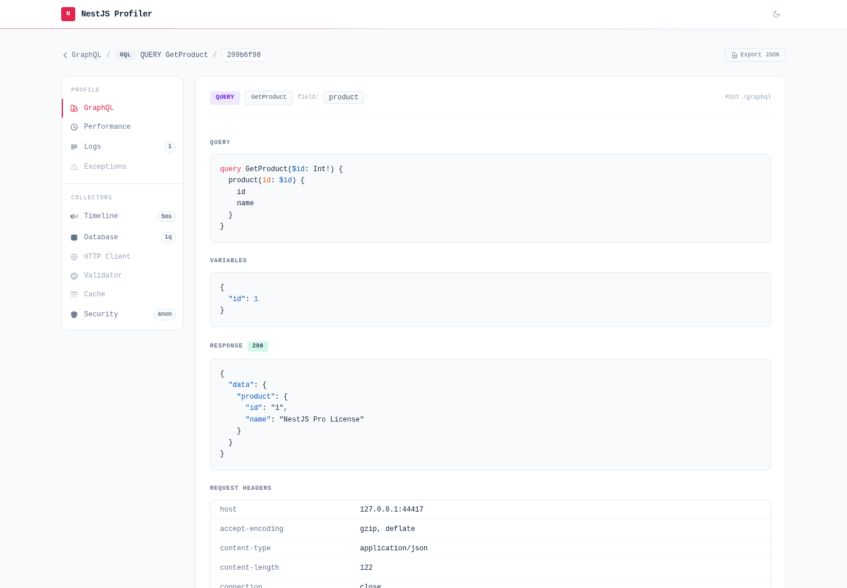Click the GQL badge in the breadcrumb
847x588 pixels.
click(x=125, y=55)
